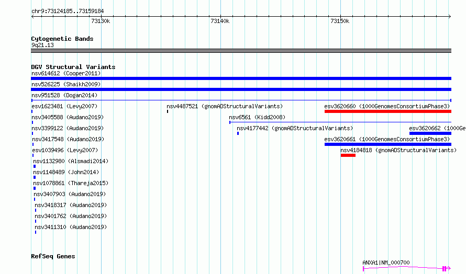This screenshot has height=274, width=466.
Task: Click the 9q21.13 band label
Action: click(42, 45)
